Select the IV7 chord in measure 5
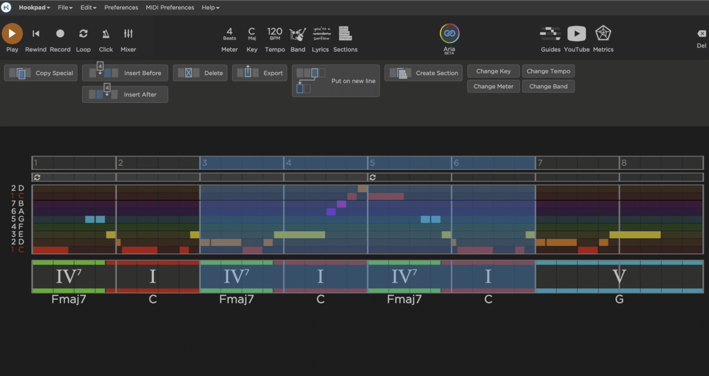This screenshot has width=709, height=376. (405, 276)
